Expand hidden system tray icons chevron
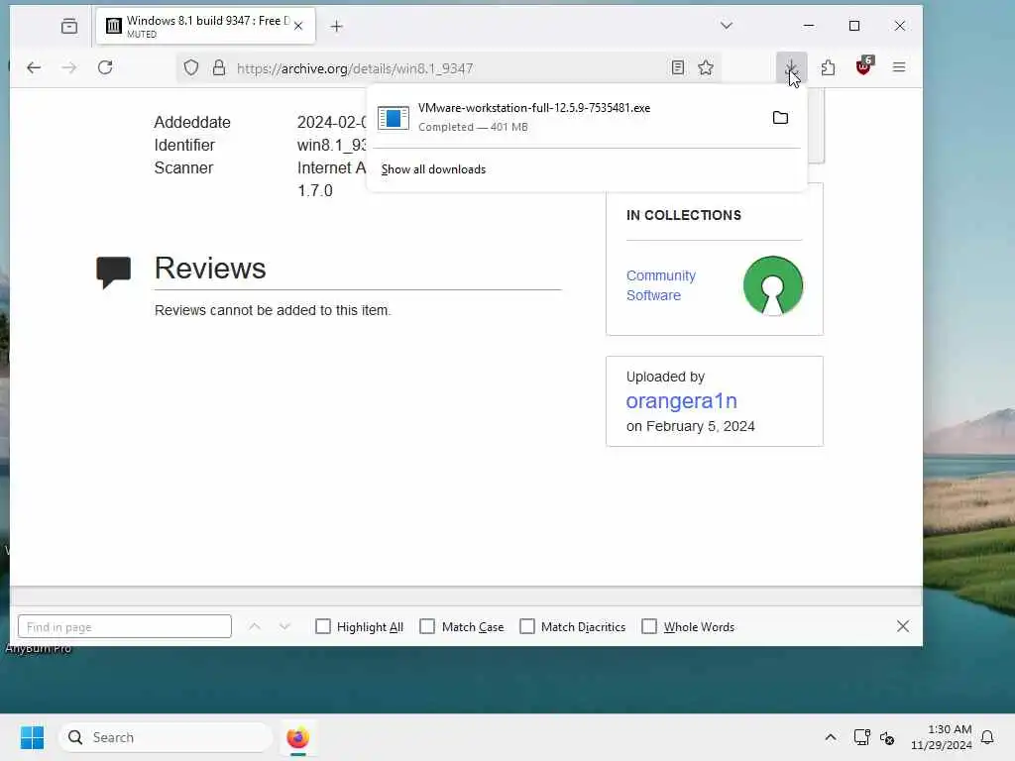The image size is (1015, 761). [x=831, y=737]
